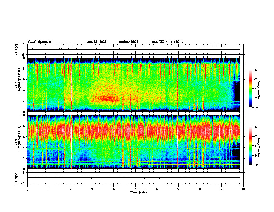Click the "-9" tick on ch.2 colorbar
Screen dimensions: 274x212
[255, 155]
